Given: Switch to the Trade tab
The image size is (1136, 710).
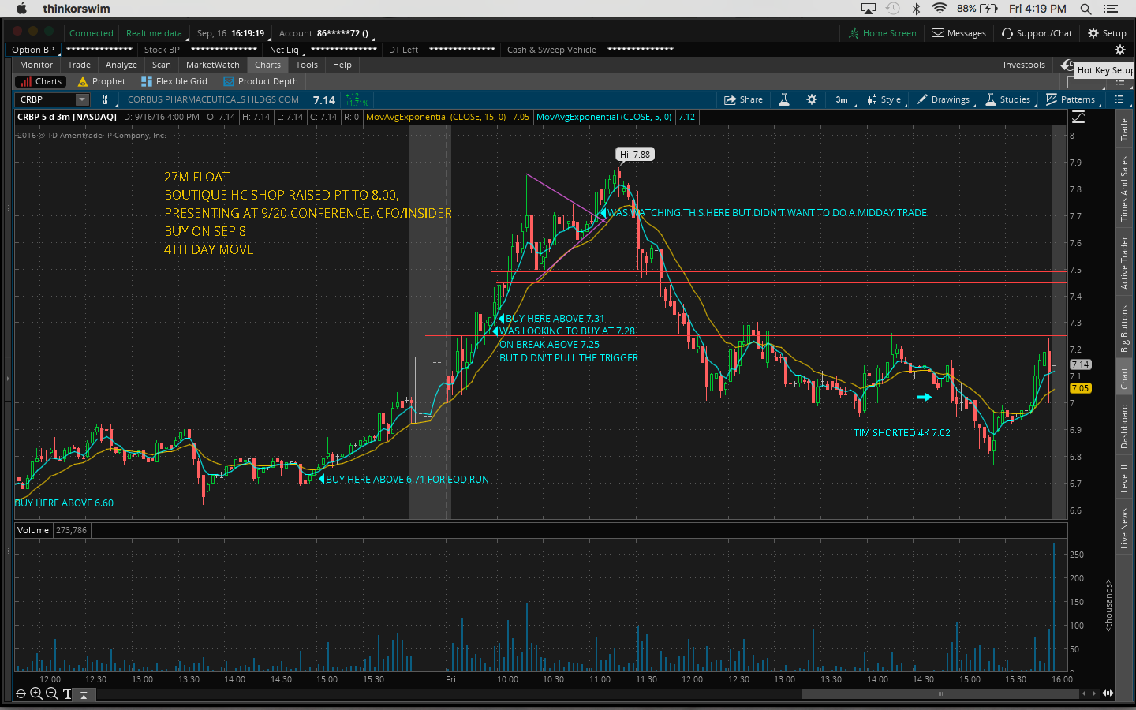Looking at the screenshot, I should (x=79, y=65).
